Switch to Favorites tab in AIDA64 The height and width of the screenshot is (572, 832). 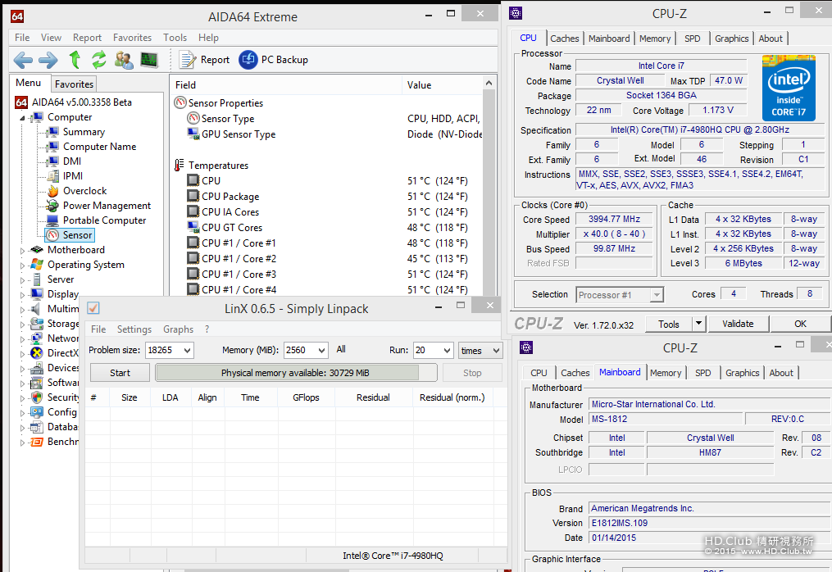click(x=74, y=84)
